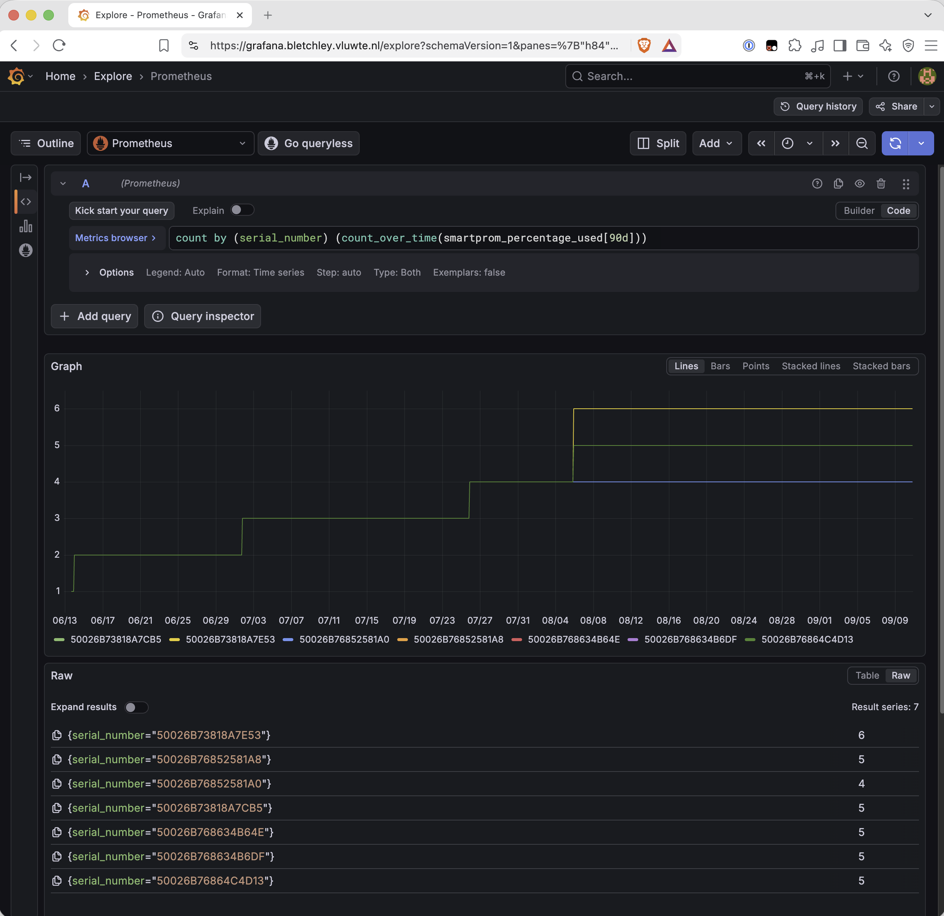Copy the 50026B73818A7E53 result row
The height and width of the screenshot is (916, 944).
[x=57, y=735]
